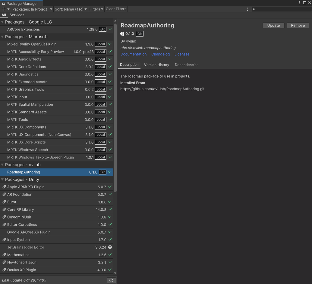Click installed checkmark on MRTK Diagnostics
312x284 pixels.
[x=110, y=74]
